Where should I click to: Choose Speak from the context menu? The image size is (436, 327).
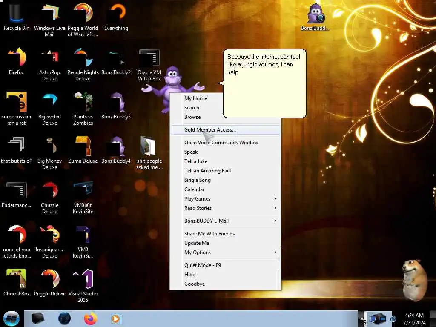[226, 152]
